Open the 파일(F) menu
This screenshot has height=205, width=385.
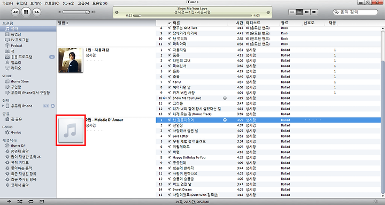click(7, 3)
